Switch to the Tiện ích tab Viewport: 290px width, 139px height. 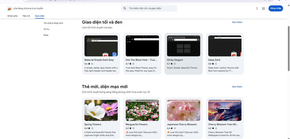26,16
